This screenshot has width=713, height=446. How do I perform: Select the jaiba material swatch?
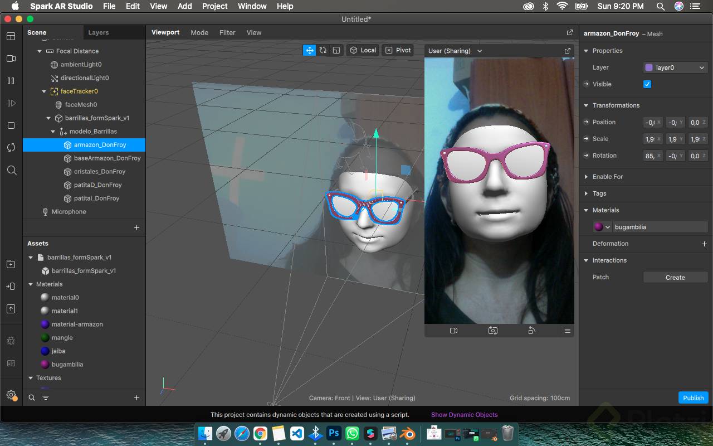(45, 351)
